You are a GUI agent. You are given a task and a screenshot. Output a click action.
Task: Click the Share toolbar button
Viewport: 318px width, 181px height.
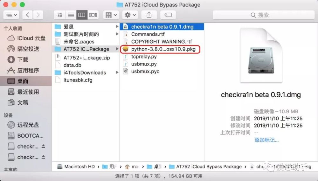tap(149, 15)
